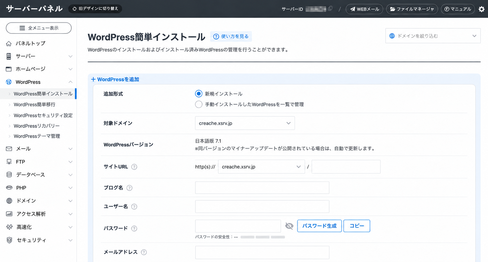Click the パスワード input field

pyautogui.click(x=238, y=226)
